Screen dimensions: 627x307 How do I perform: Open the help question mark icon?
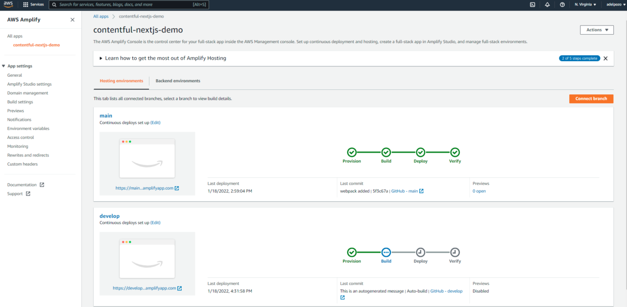pos(562,4)
